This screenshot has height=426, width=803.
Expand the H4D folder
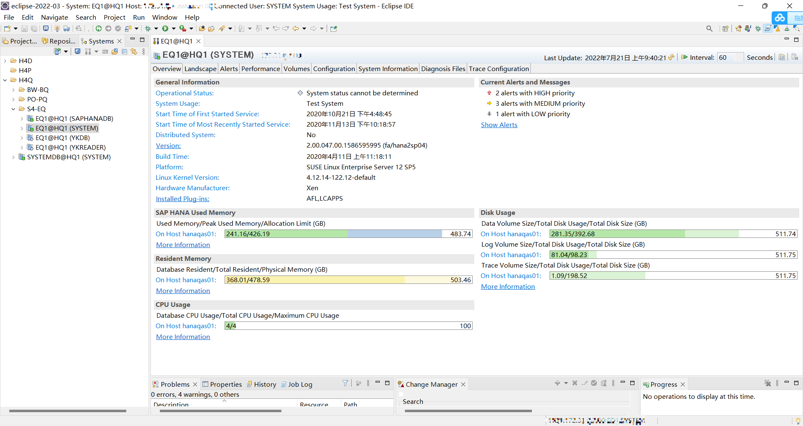(5, 61)
